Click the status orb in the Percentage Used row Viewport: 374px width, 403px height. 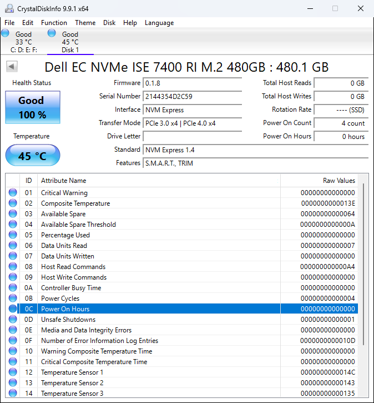pos(13,235)
